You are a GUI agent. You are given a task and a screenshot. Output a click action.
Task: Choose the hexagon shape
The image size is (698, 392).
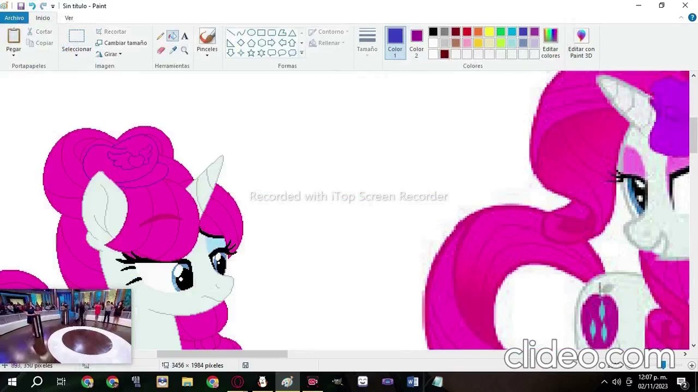point(261,43)
